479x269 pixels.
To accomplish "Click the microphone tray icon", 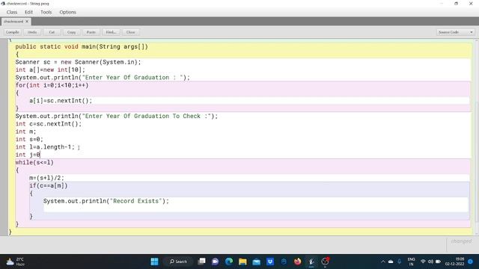I will [x=399, y=262].
